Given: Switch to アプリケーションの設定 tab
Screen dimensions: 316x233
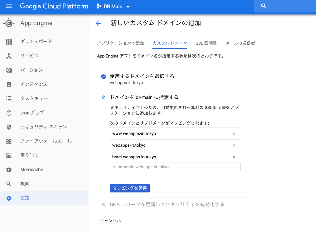Looking at the screenshot, I should [x=121, y=43].
